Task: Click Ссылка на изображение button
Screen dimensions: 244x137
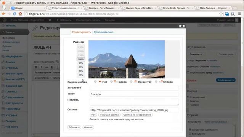Action: [137, 115]
